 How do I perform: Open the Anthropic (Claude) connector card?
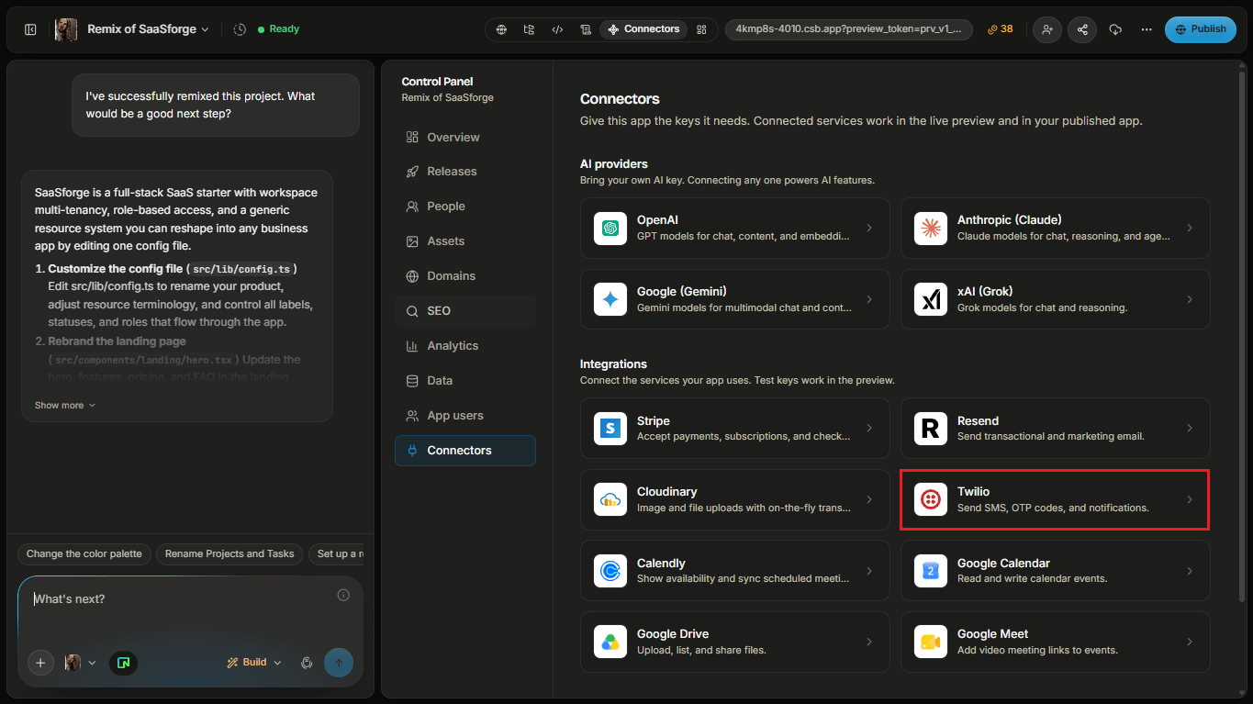[x=1055, y=228]
